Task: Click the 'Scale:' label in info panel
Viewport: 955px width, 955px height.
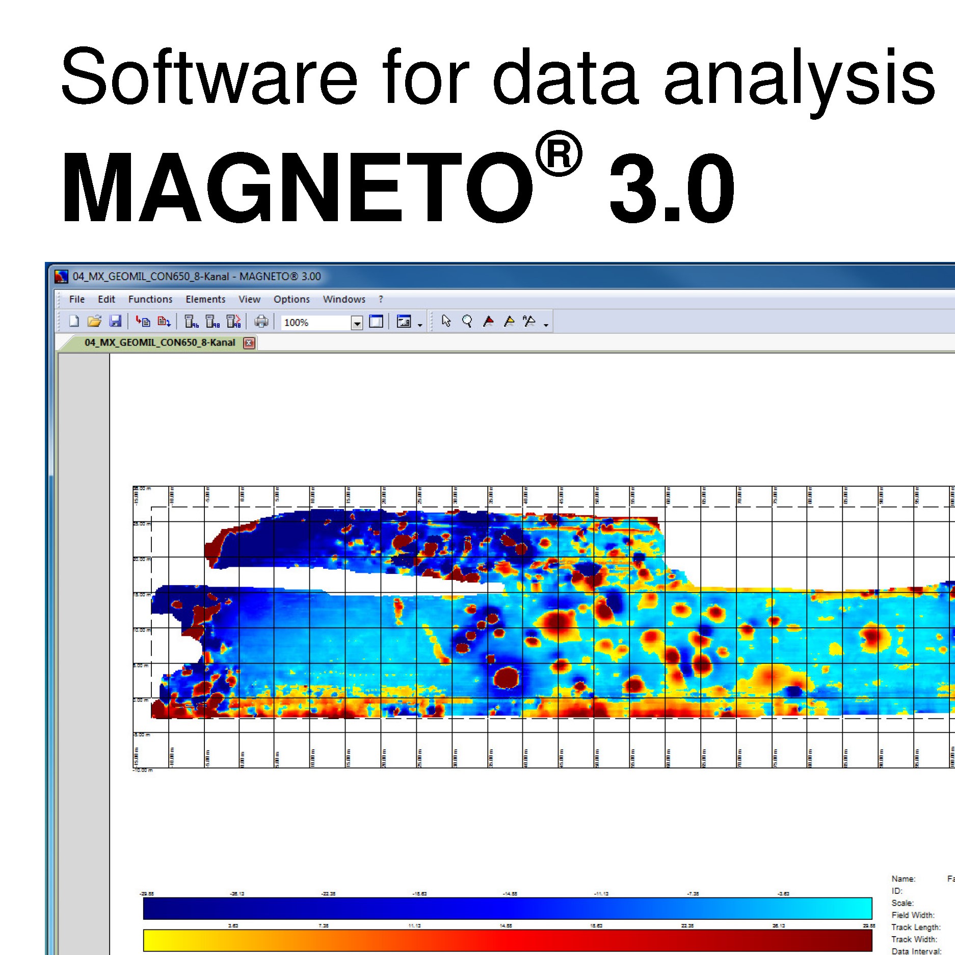Action: tap(903, 903)
